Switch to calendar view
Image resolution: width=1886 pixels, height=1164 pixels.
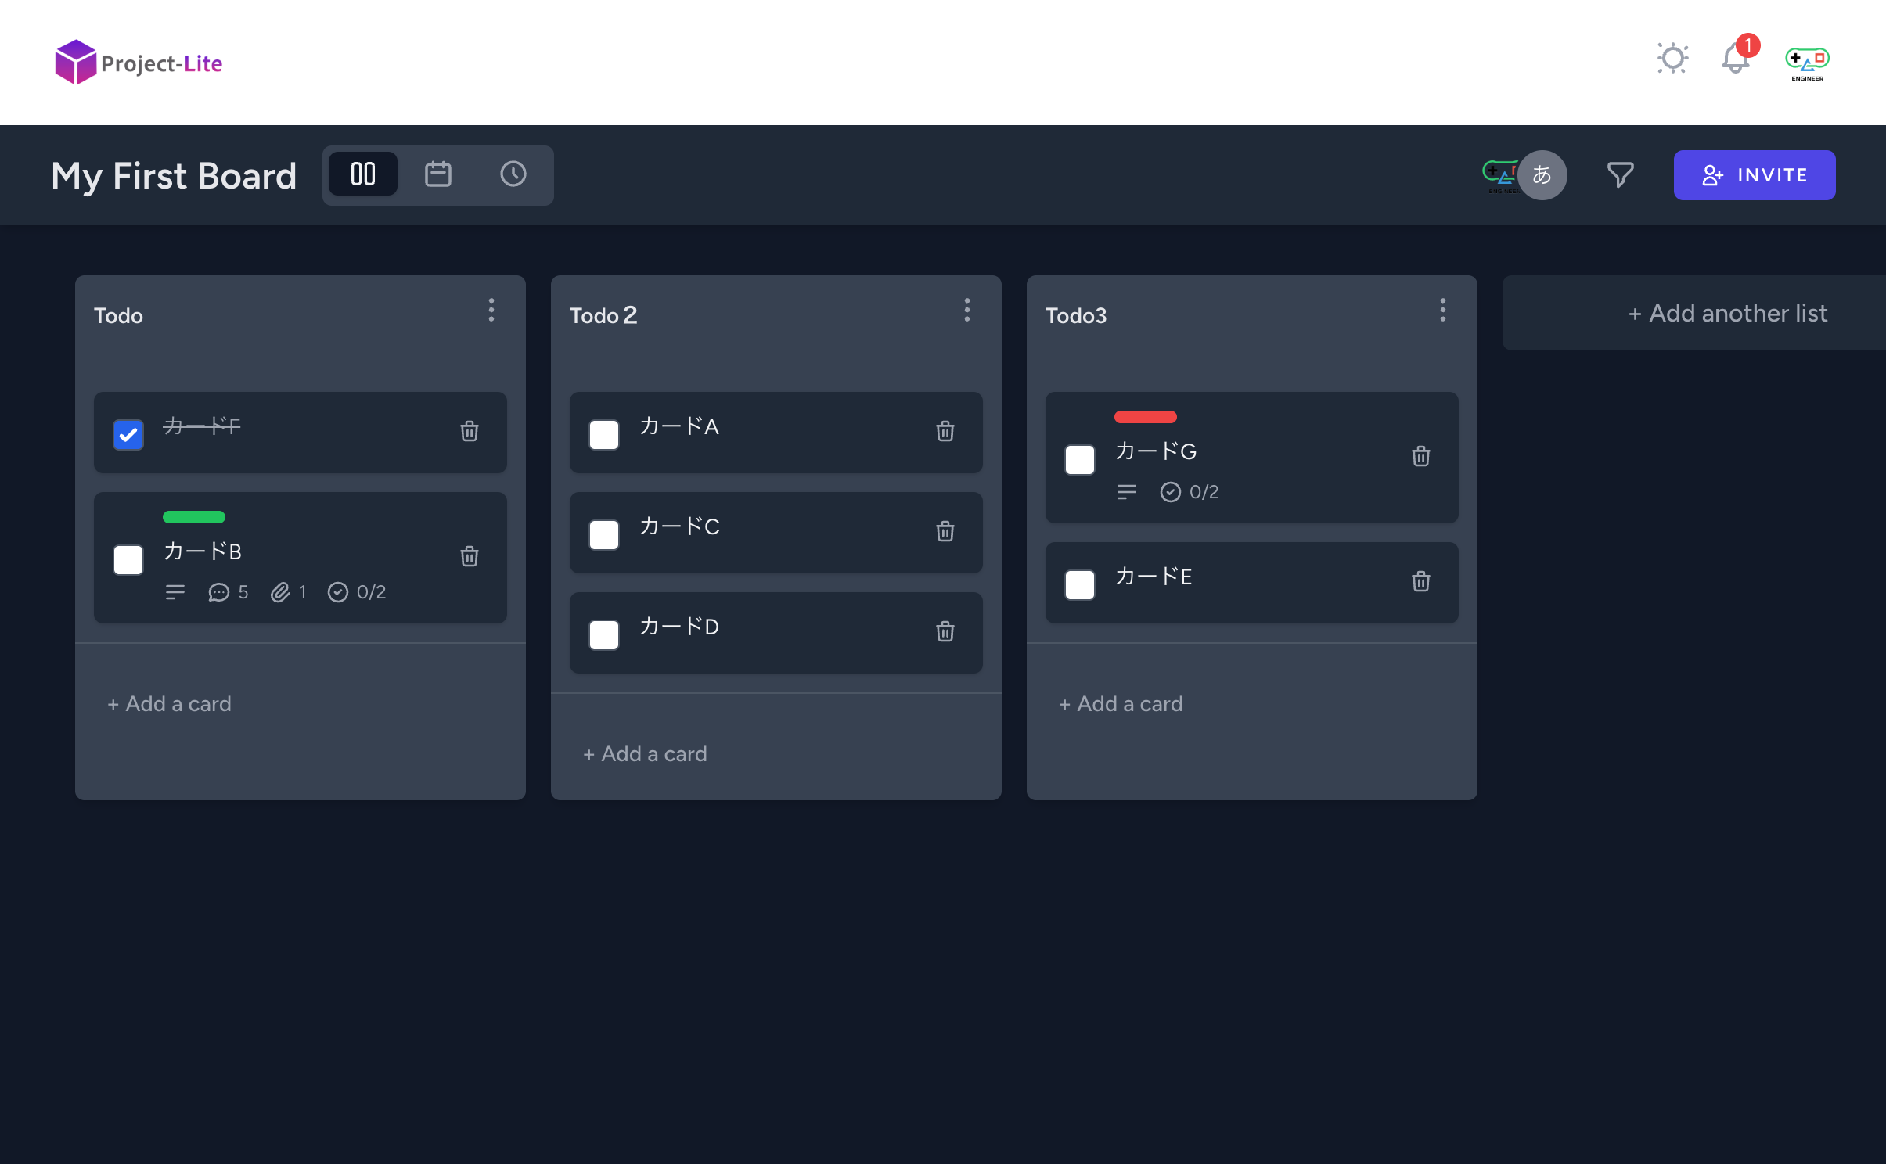437,174
